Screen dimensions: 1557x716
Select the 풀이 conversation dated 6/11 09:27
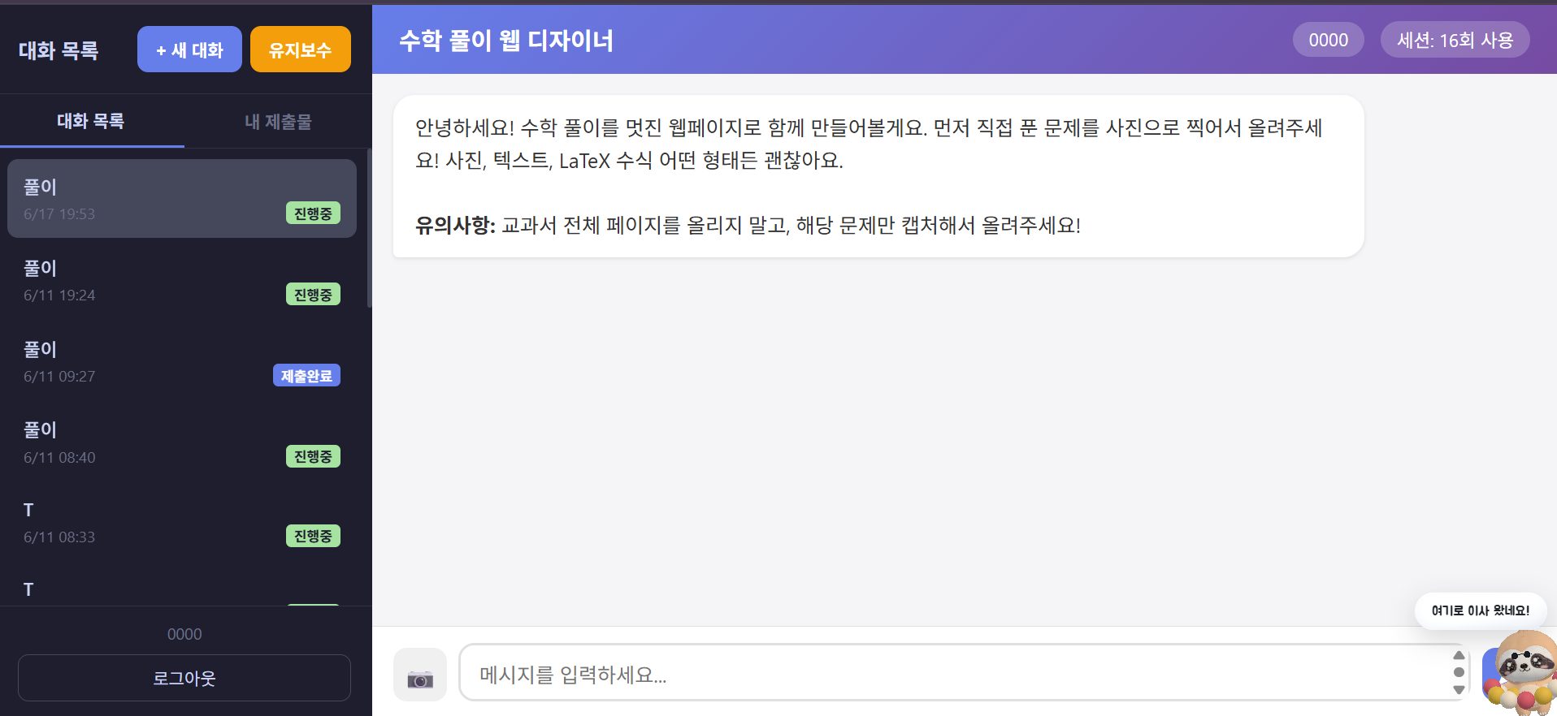click(182, 361)
